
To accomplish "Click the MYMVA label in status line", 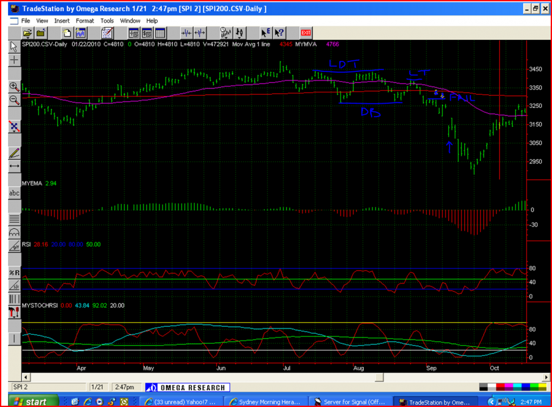I will click(305, 44).
